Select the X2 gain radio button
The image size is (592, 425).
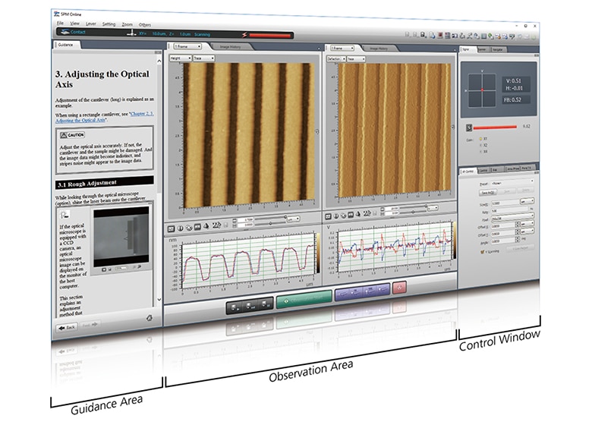tap(479, 145)
